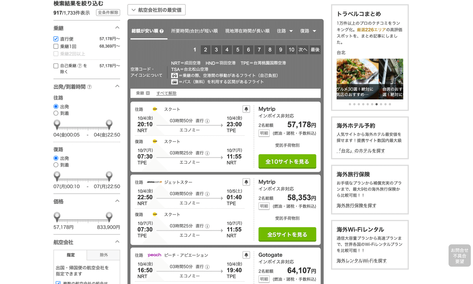This screenshot has width=473, height=284.
Task: Click help icon next to 総額が安い順
Action: pos(162,31)
